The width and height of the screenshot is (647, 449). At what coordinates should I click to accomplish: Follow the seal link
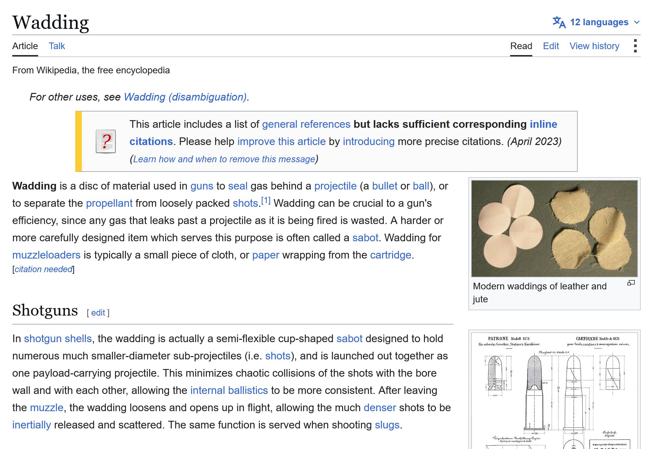[238, 186]
